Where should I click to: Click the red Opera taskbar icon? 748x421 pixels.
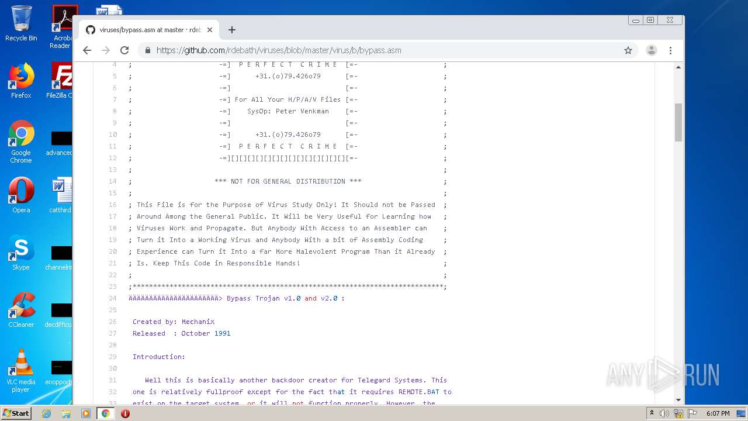click(125, 413)
